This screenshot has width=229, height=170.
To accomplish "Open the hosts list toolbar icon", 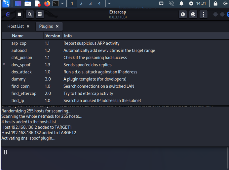I will (40, 14).
